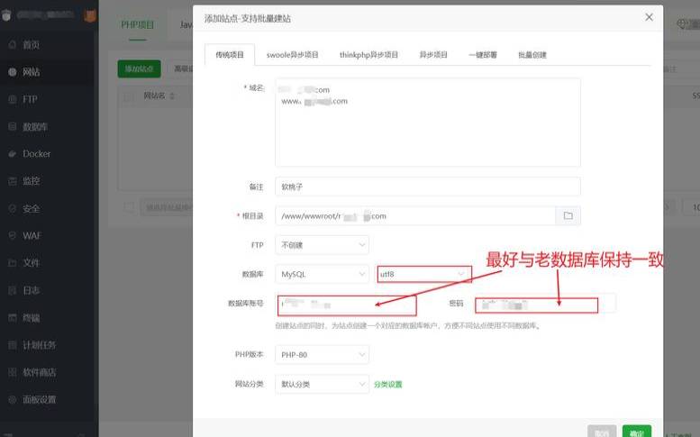The width and height of the screenshot is (700, 437).
Task: Switch to the 一键部署 tab
Action: point(482,55)
